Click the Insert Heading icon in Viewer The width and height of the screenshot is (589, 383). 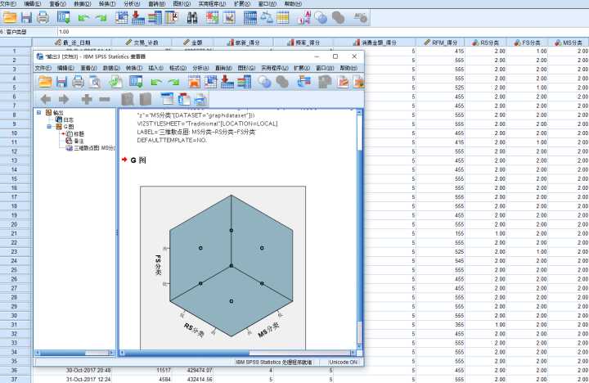coord(167,99)
